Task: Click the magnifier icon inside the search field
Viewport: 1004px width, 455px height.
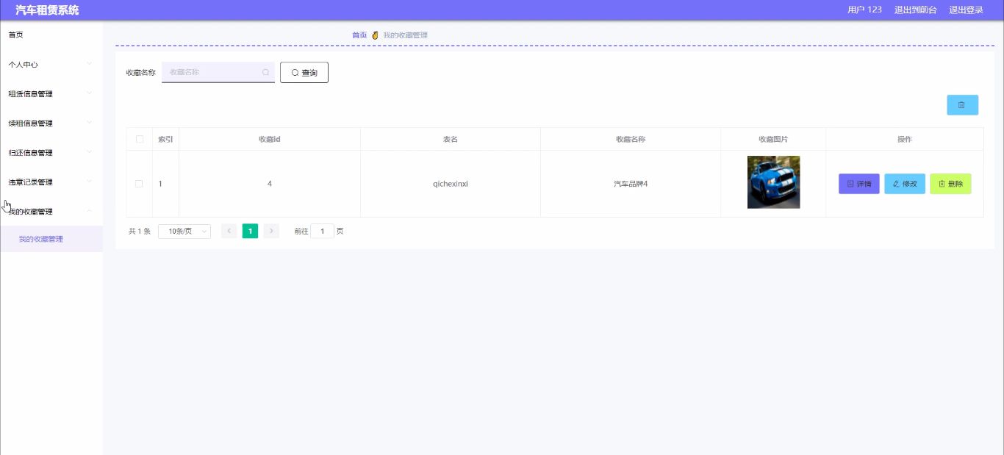Action: [x=265, y=72]
